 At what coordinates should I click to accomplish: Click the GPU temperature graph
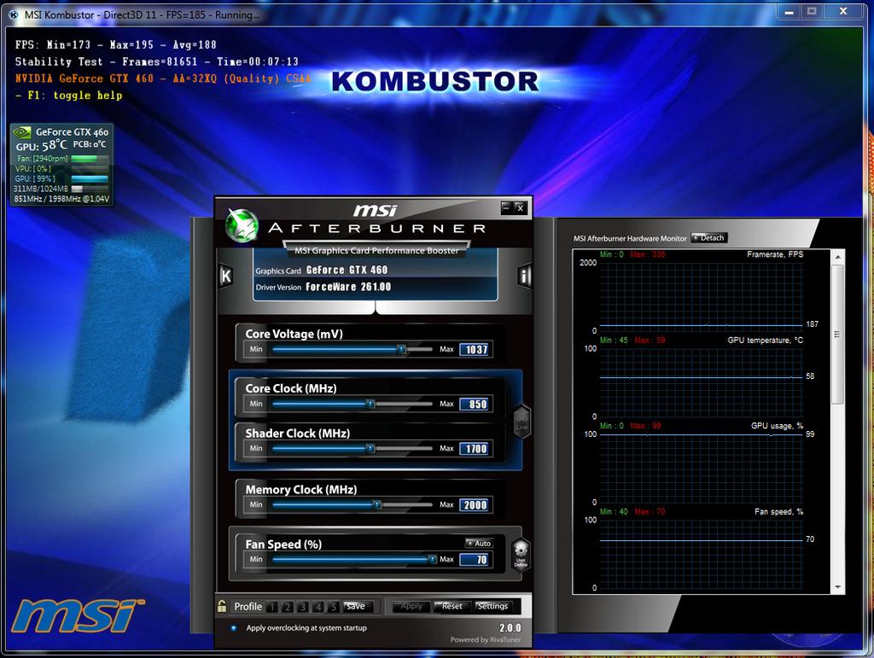coord(701,382)
